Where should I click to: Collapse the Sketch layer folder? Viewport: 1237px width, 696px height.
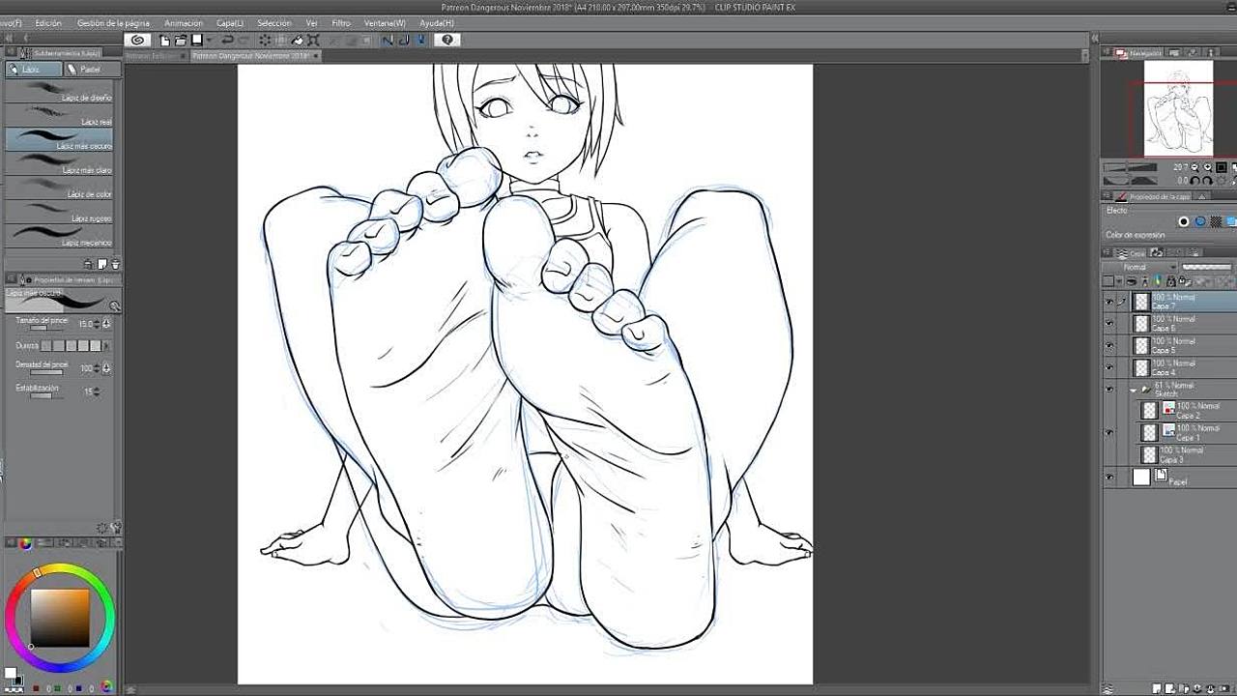tap(1134, 391)
